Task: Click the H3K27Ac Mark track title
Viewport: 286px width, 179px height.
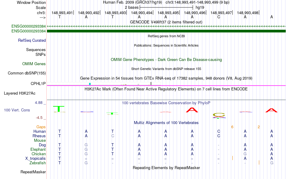Action: tap(166, 89)
